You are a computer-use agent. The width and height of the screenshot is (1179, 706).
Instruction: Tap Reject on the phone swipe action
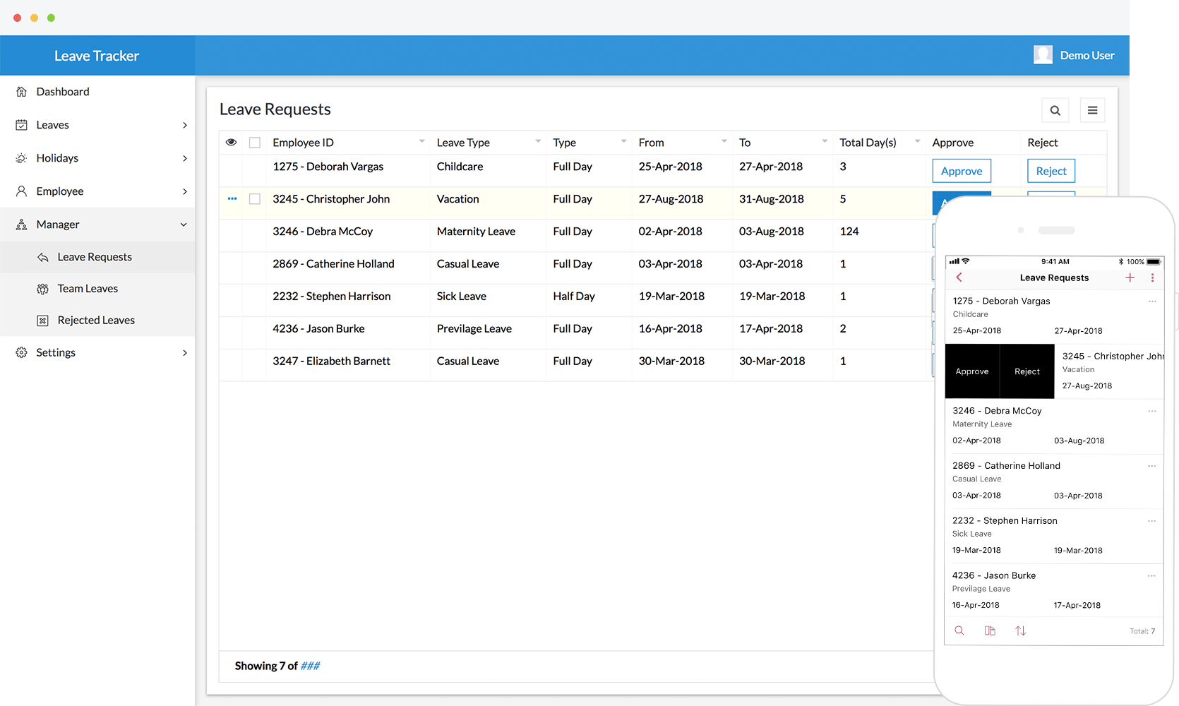[1027, 371]
